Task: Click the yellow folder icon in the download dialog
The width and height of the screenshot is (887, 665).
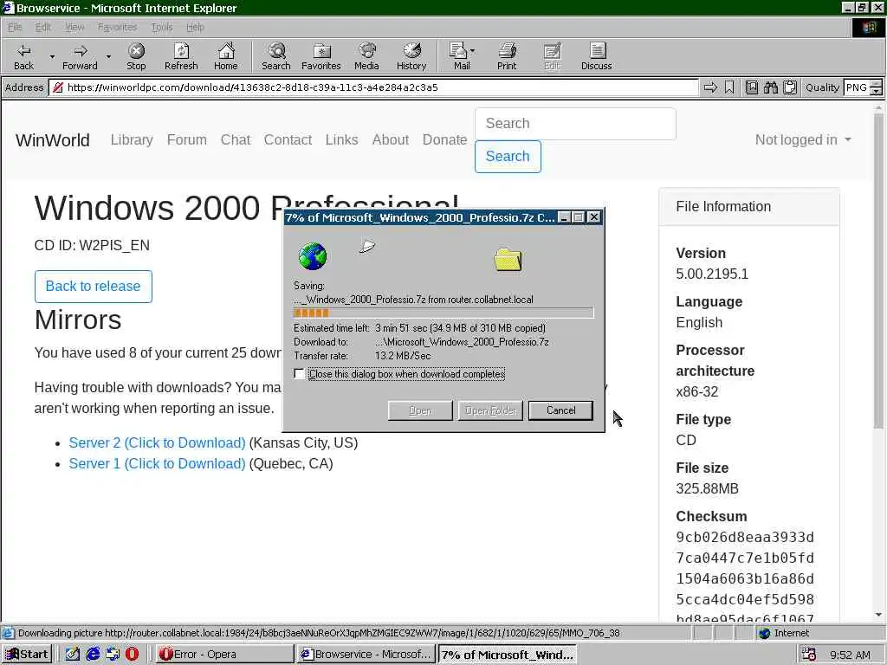Action: pos(508,260)
